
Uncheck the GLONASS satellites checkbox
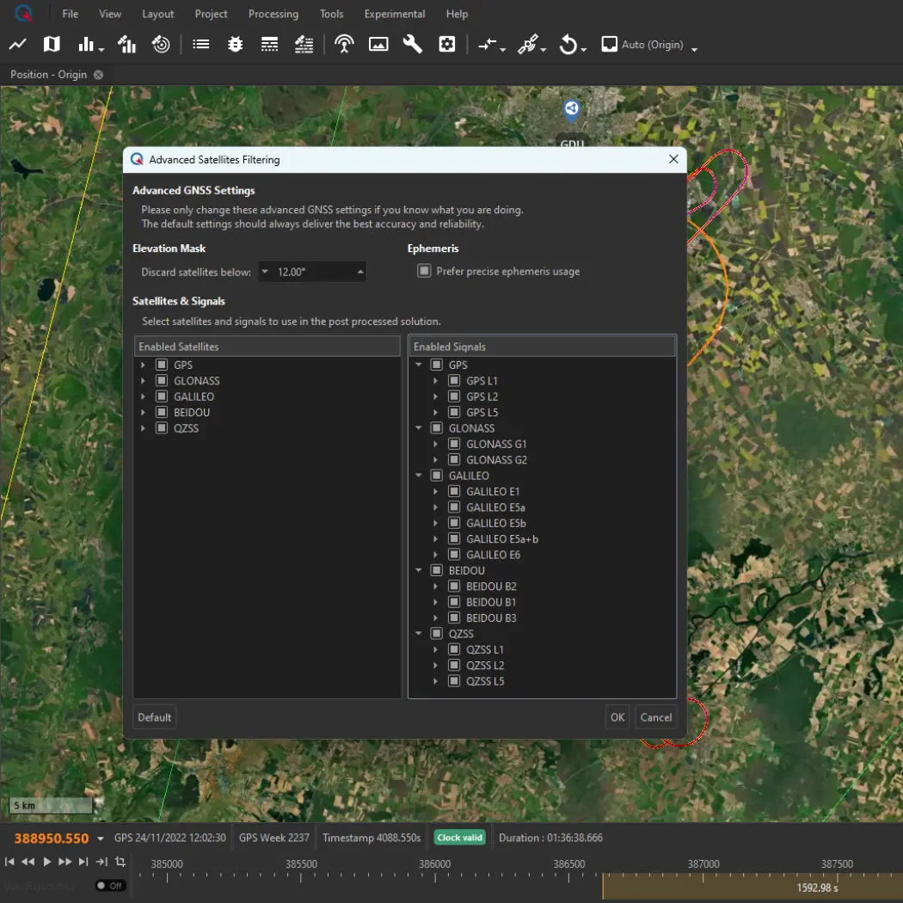click(x=162, y=380)
